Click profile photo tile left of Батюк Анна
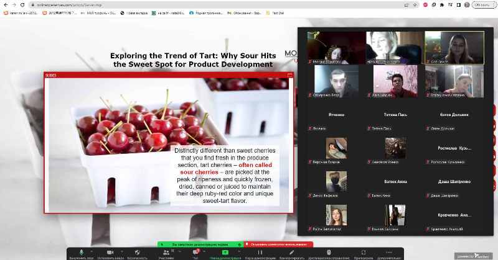 pyautogui.click(x=336, y=182)
